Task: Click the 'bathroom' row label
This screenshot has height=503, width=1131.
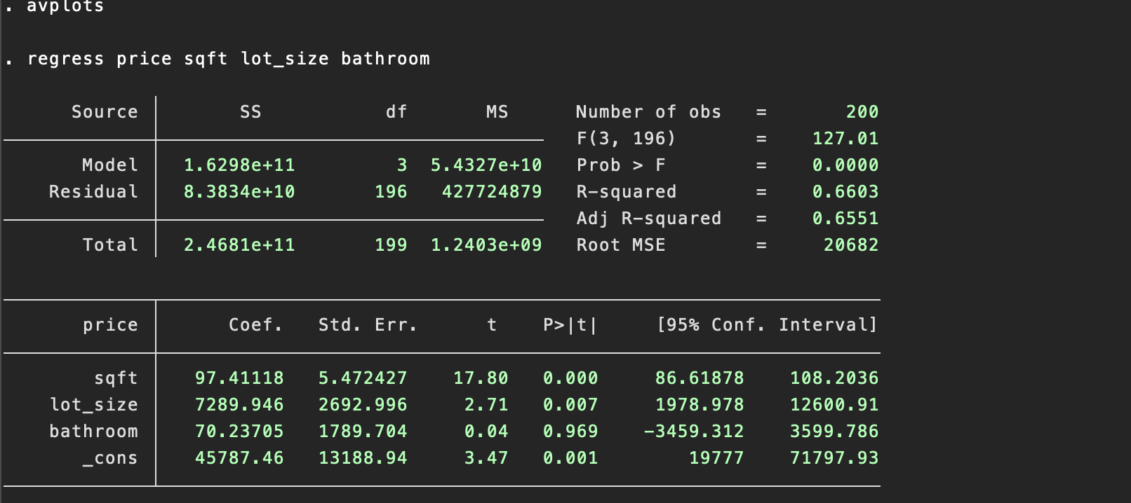Action: 93,432
